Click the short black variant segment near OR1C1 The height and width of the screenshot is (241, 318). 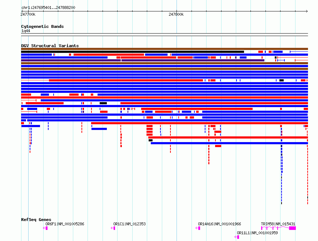point(103,104)
